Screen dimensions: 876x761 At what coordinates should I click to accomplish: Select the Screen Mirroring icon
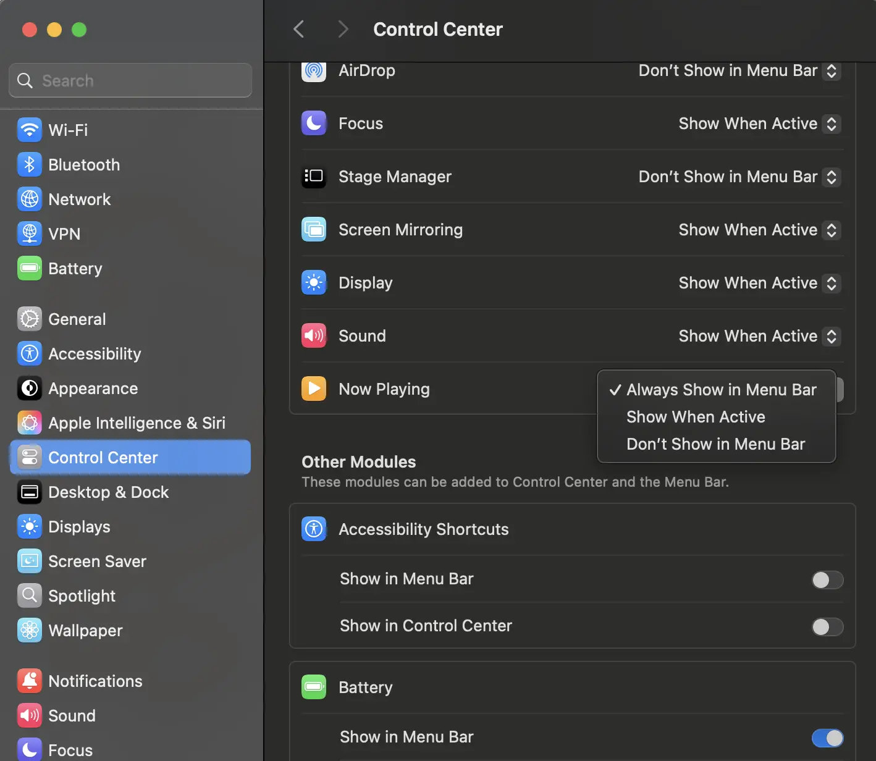[314, 229]
